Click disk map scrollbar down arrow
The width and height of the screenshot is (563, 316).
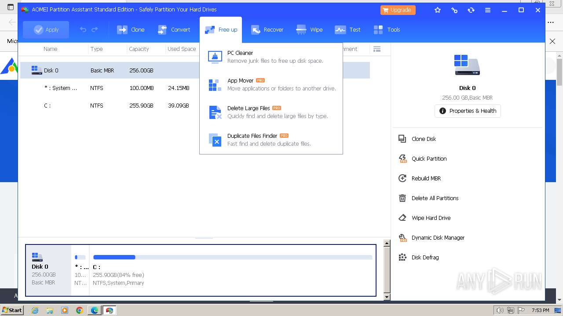387,297
